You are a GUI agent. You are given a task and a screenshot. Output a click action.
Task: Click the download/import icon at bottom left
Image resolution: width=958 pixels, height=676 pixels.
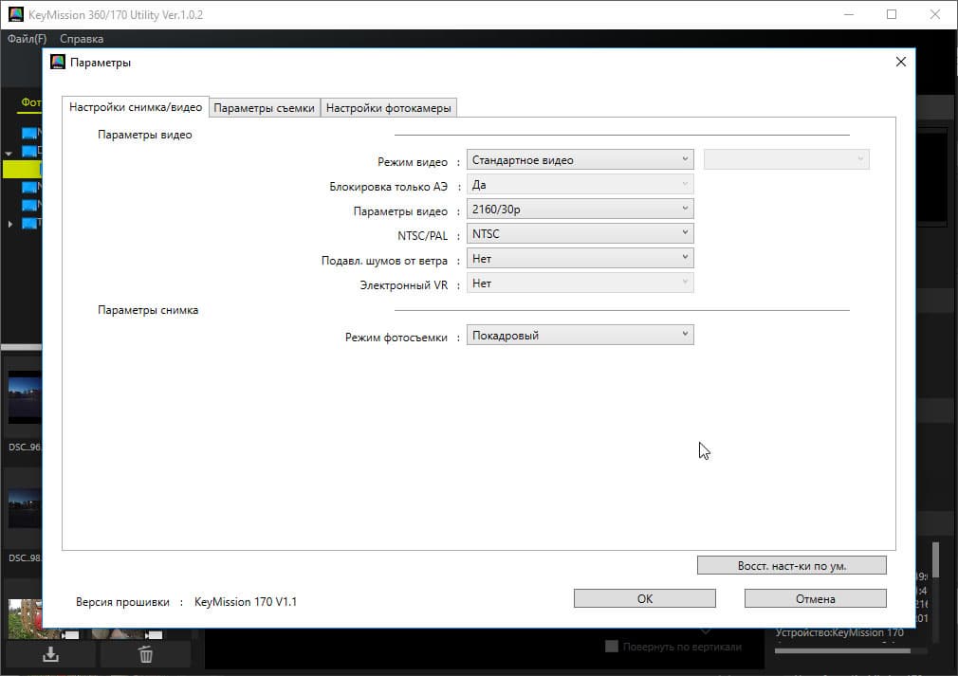coord(50,654)
